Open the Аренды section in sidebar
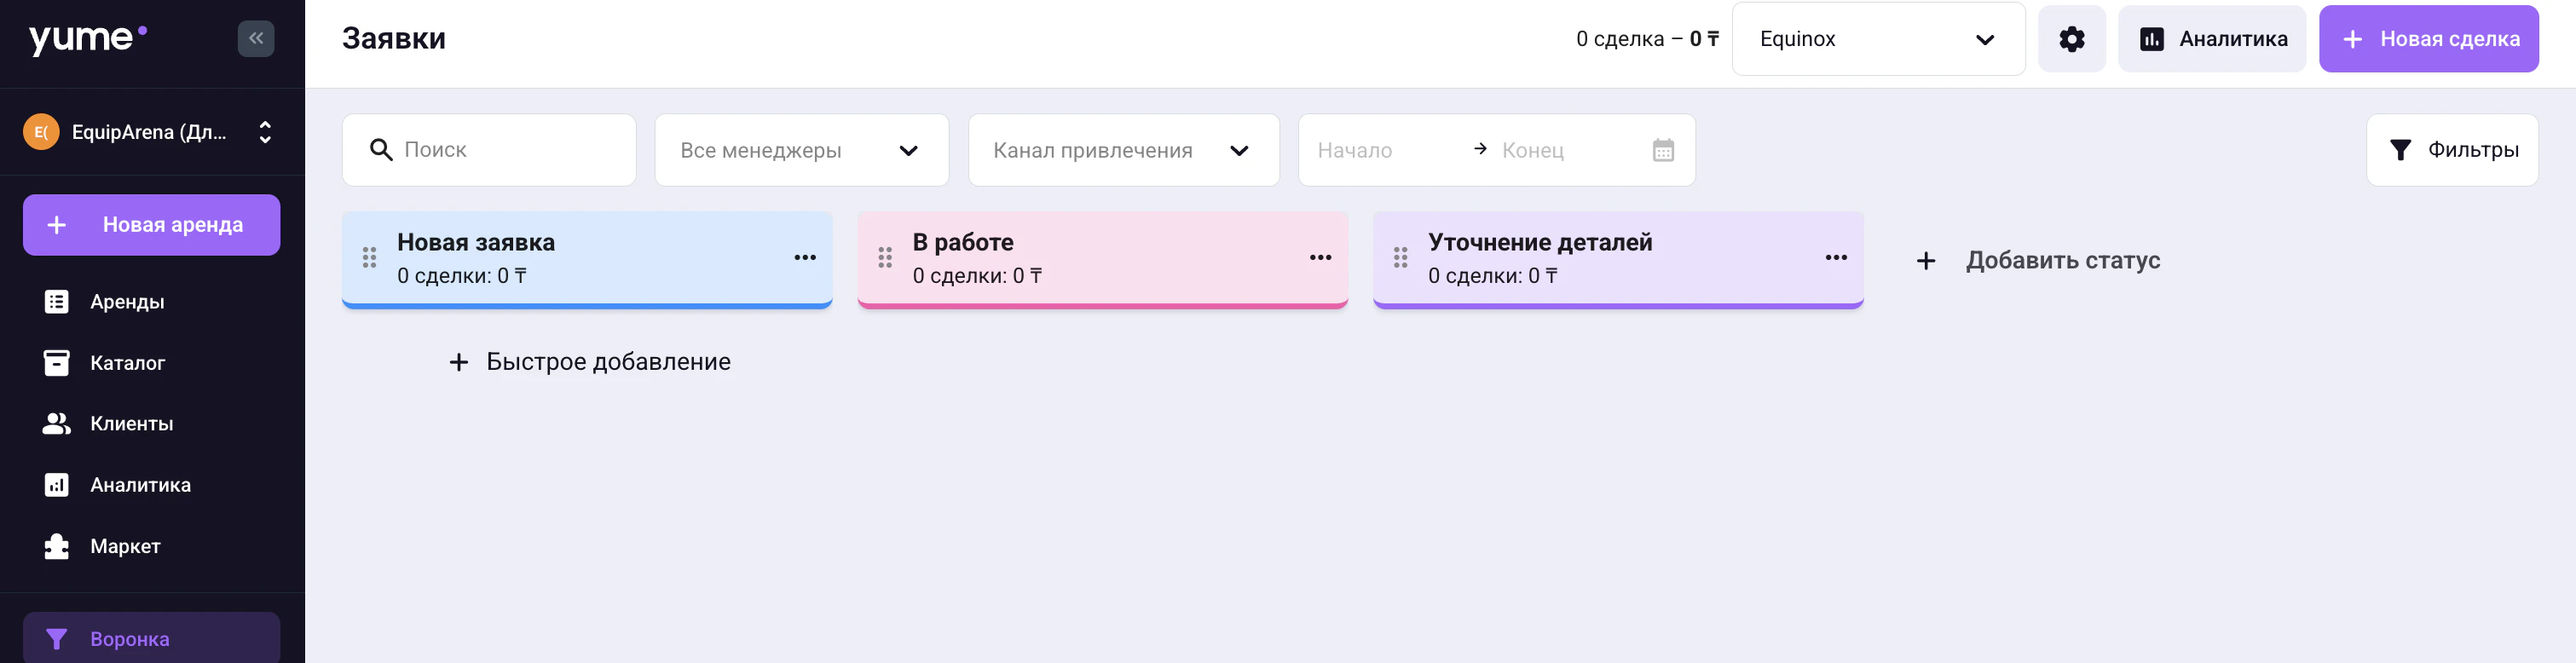The width and height of the screenshot is (2576, 663). click(x=126, y=301)
